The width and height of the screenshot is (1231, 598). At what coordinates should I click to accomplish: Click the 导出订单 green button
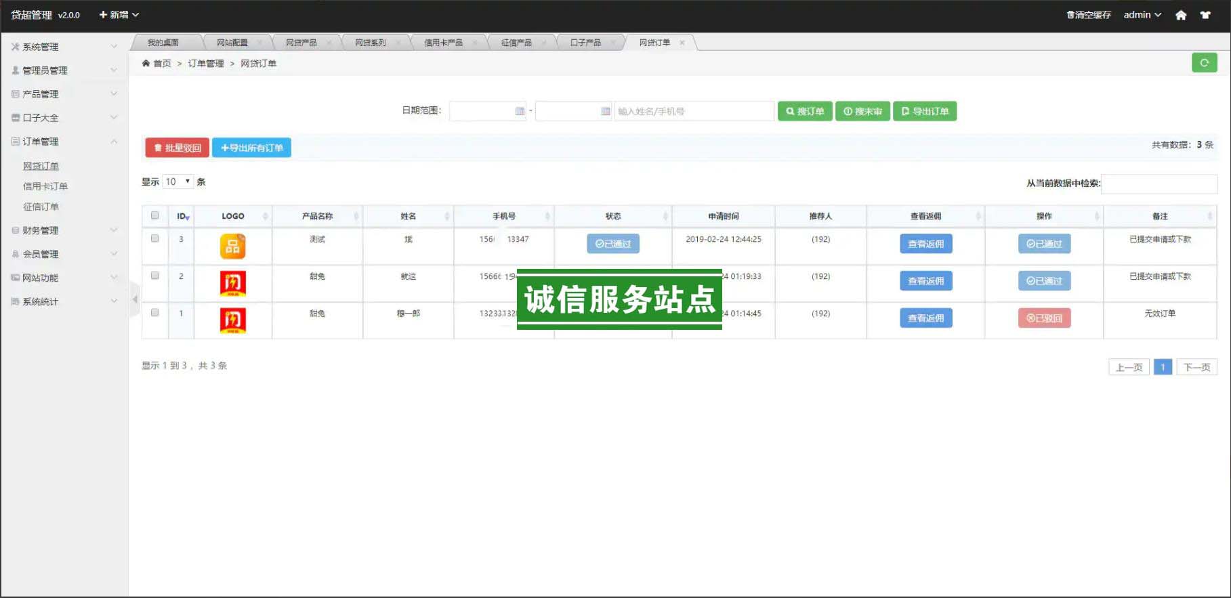point(925,111)
